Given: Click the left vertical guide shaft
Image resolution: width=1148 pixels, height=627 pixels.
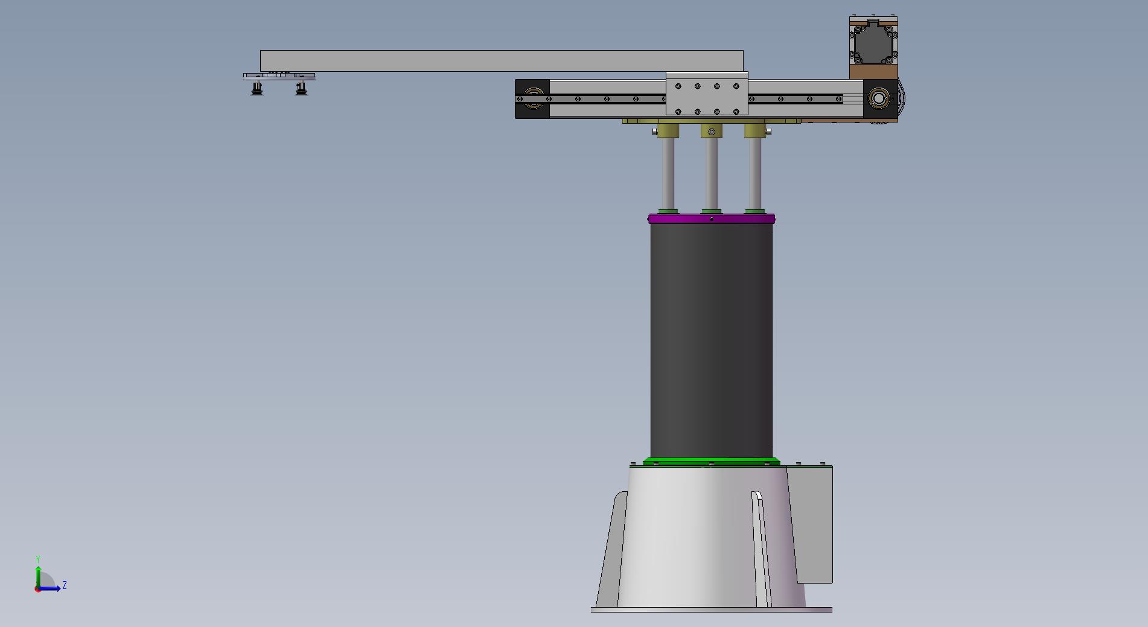Looking at the screenshot, I should 668,174.
